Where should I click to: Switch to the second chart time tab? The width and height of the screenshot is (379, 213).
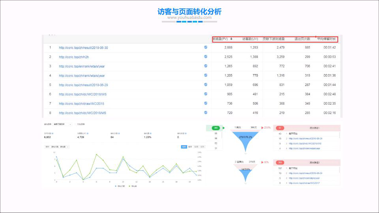click(x=190, y=147)
